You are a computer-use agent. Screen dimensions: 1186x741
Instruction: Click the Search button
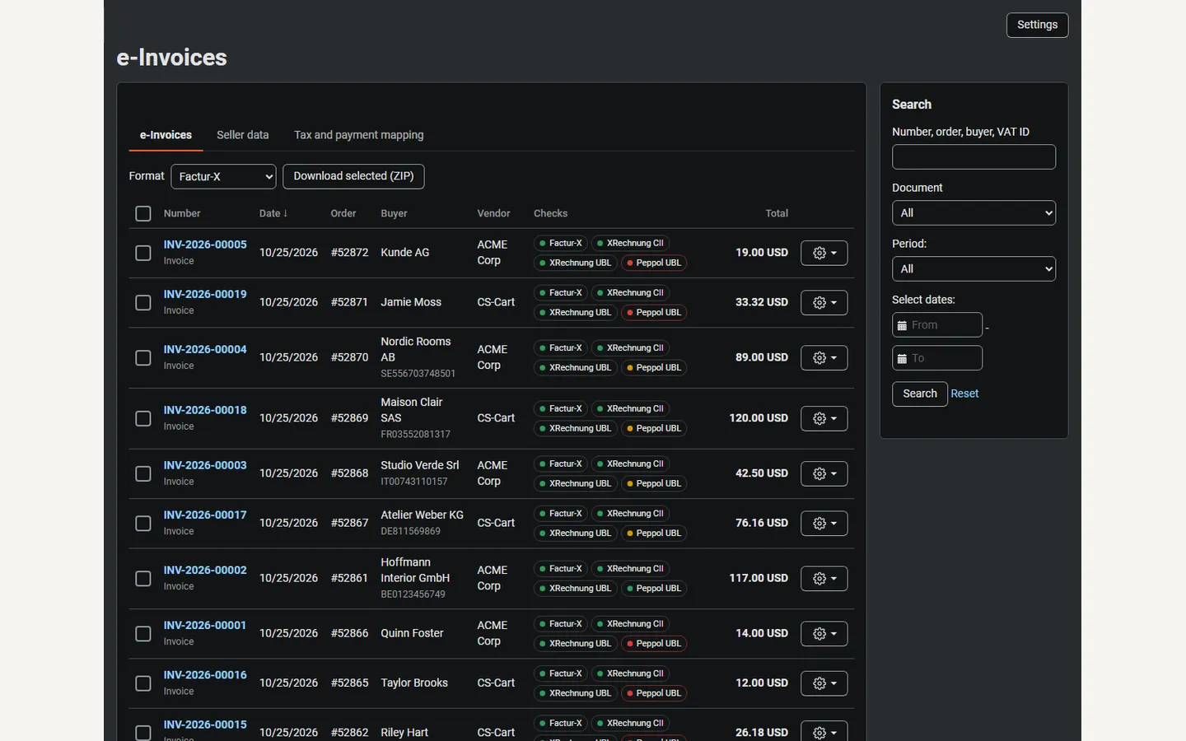(919, 394)
